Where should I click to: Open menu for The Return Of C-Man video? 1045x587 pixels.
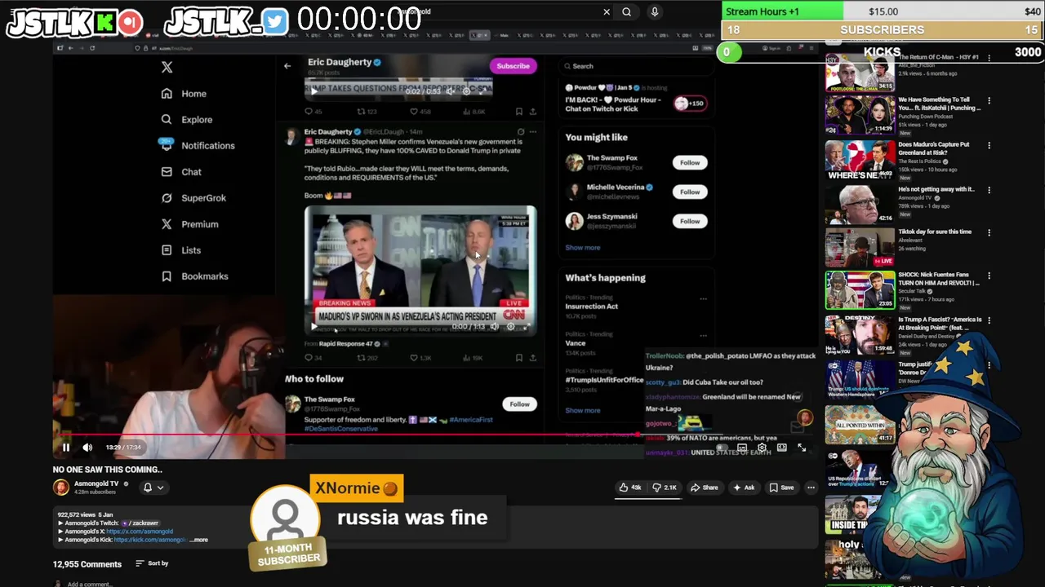coord(989,57)
